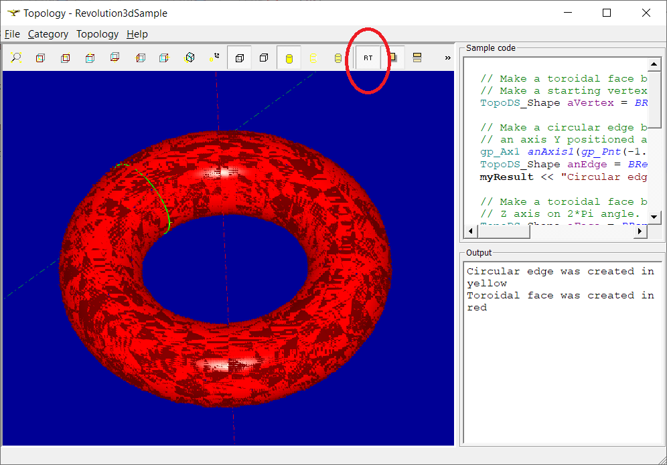
Task: Toggle the RT ray tracing button
Action: click(368, 58)
